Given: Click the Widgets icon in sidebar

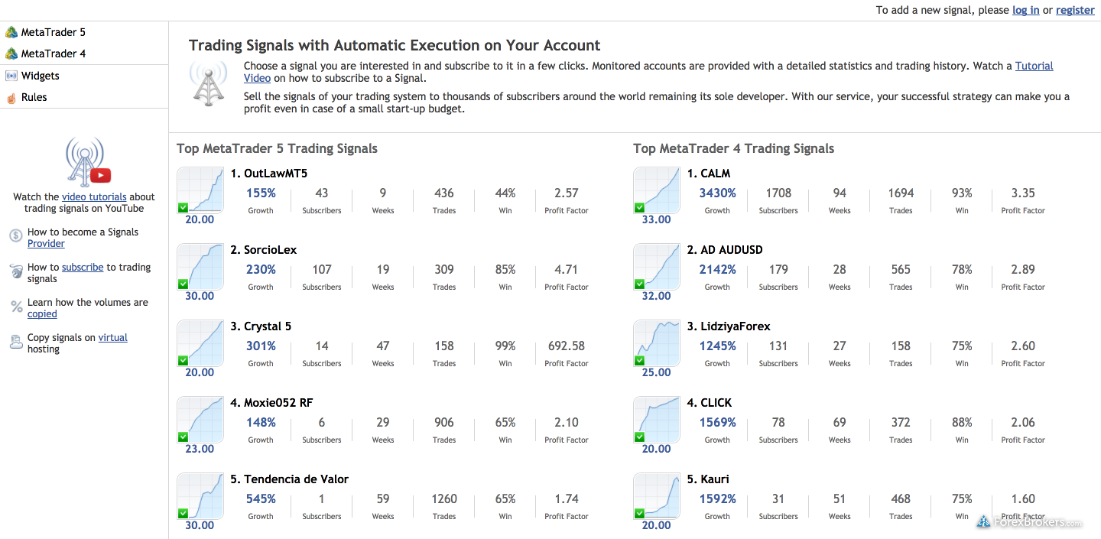Looking at the screenshot, I should pyautogui.click(x=11, y=76).
